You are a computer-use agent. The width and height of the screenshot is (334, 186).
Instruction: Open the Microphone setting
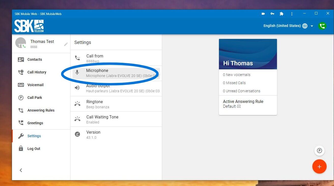(x=116, y=73)
